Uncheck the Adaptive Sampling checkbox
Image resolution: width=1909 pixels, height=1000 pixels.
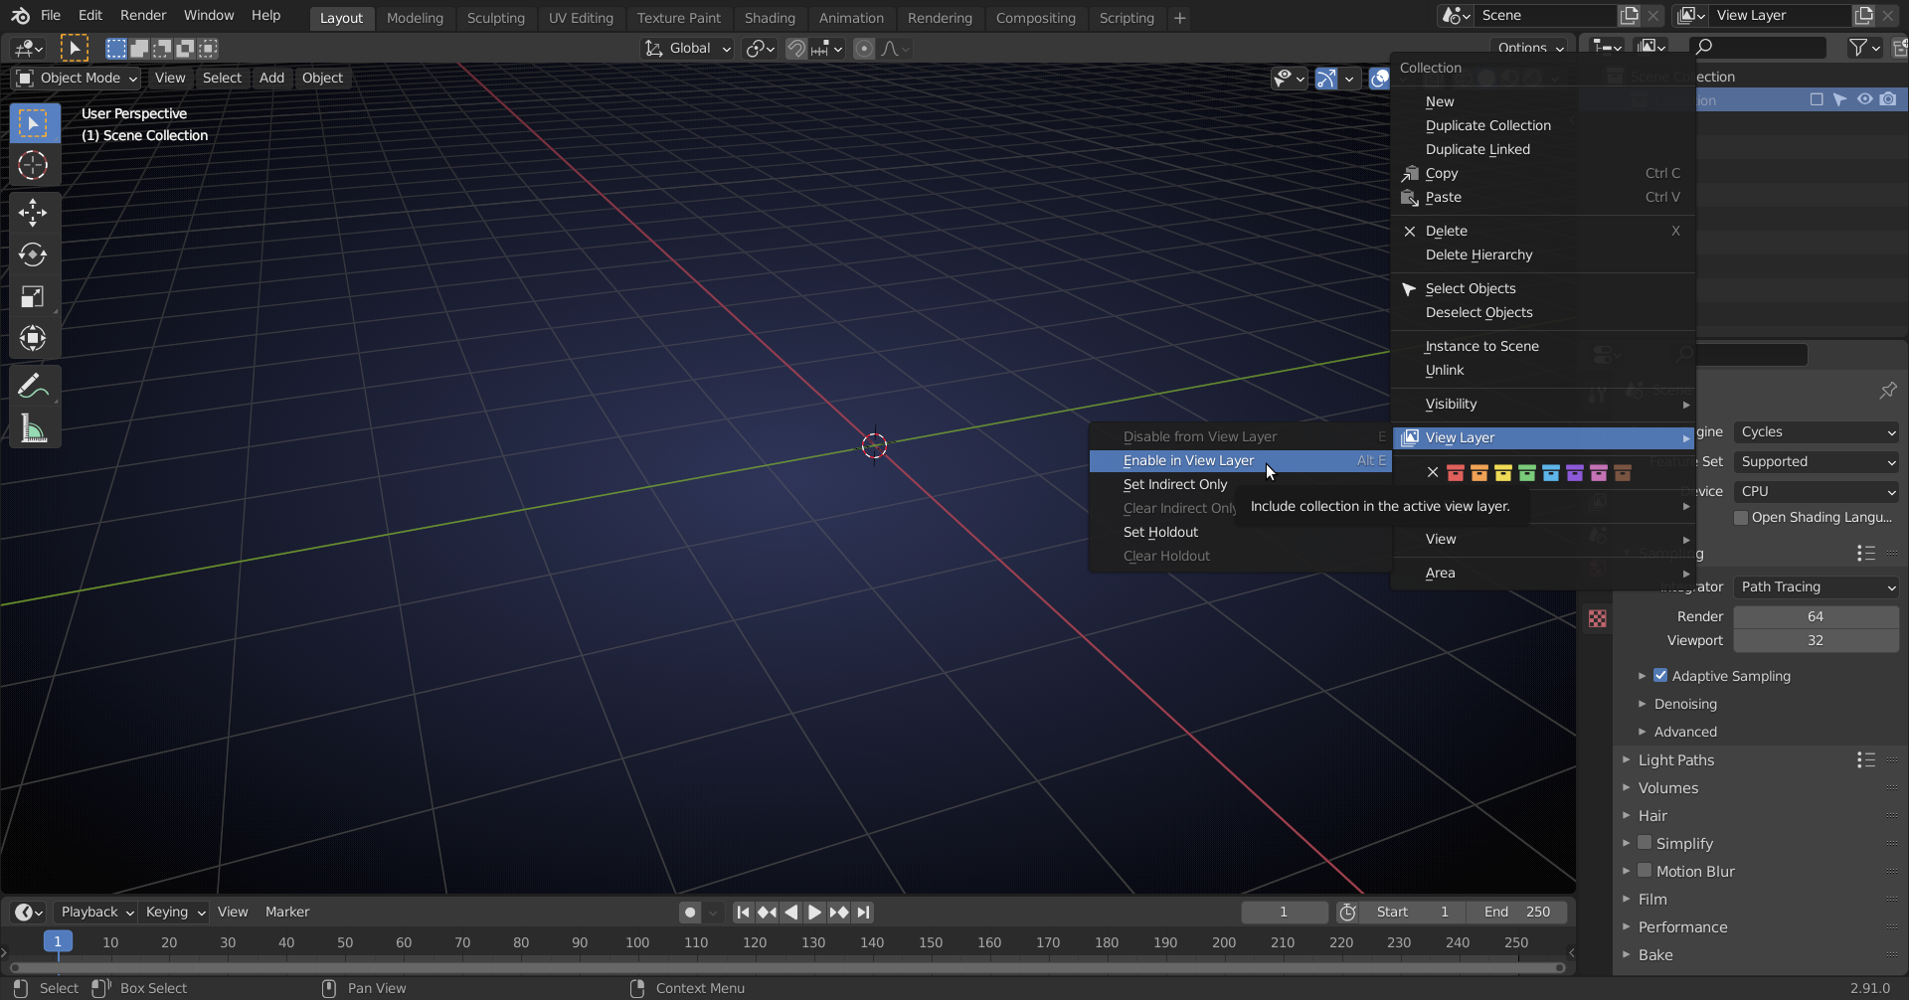1660,676
